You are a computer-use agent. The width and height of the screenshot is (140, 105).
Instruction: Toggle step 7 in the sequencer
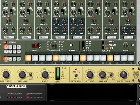pos(69,58)
